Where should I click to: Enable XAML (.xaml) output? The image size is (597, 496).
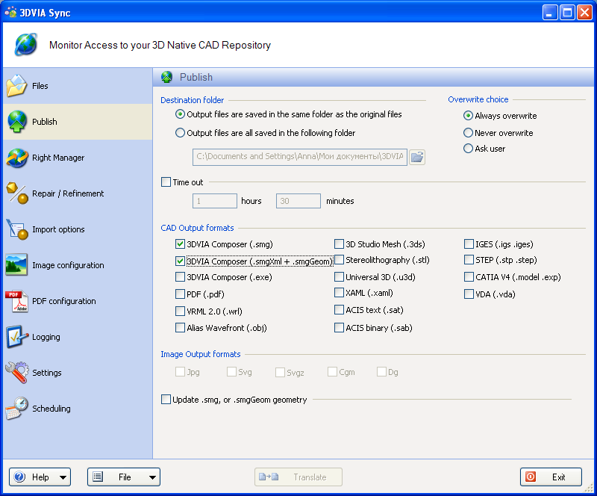tap(339, 292)
